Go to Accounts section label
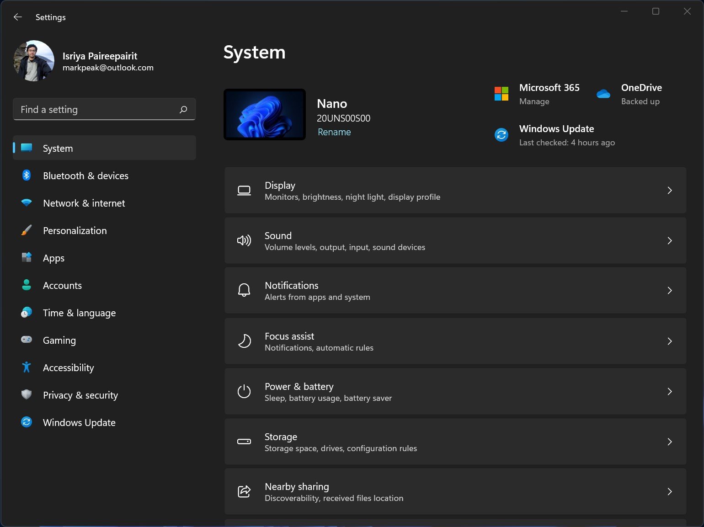 point(62,285)
